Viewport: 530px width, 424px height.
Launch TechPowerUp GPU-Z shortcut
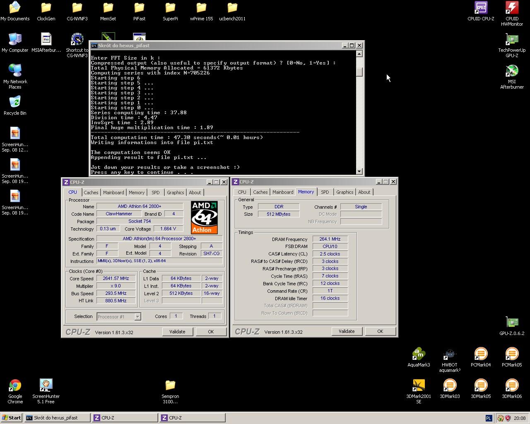(x=512, y=45)
